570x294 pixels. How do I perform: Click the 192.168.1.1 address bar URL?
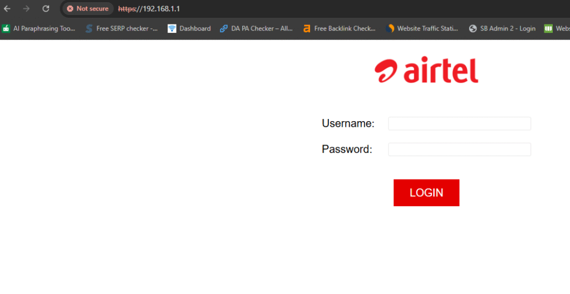pyautogui.click(x=149, y=9)
